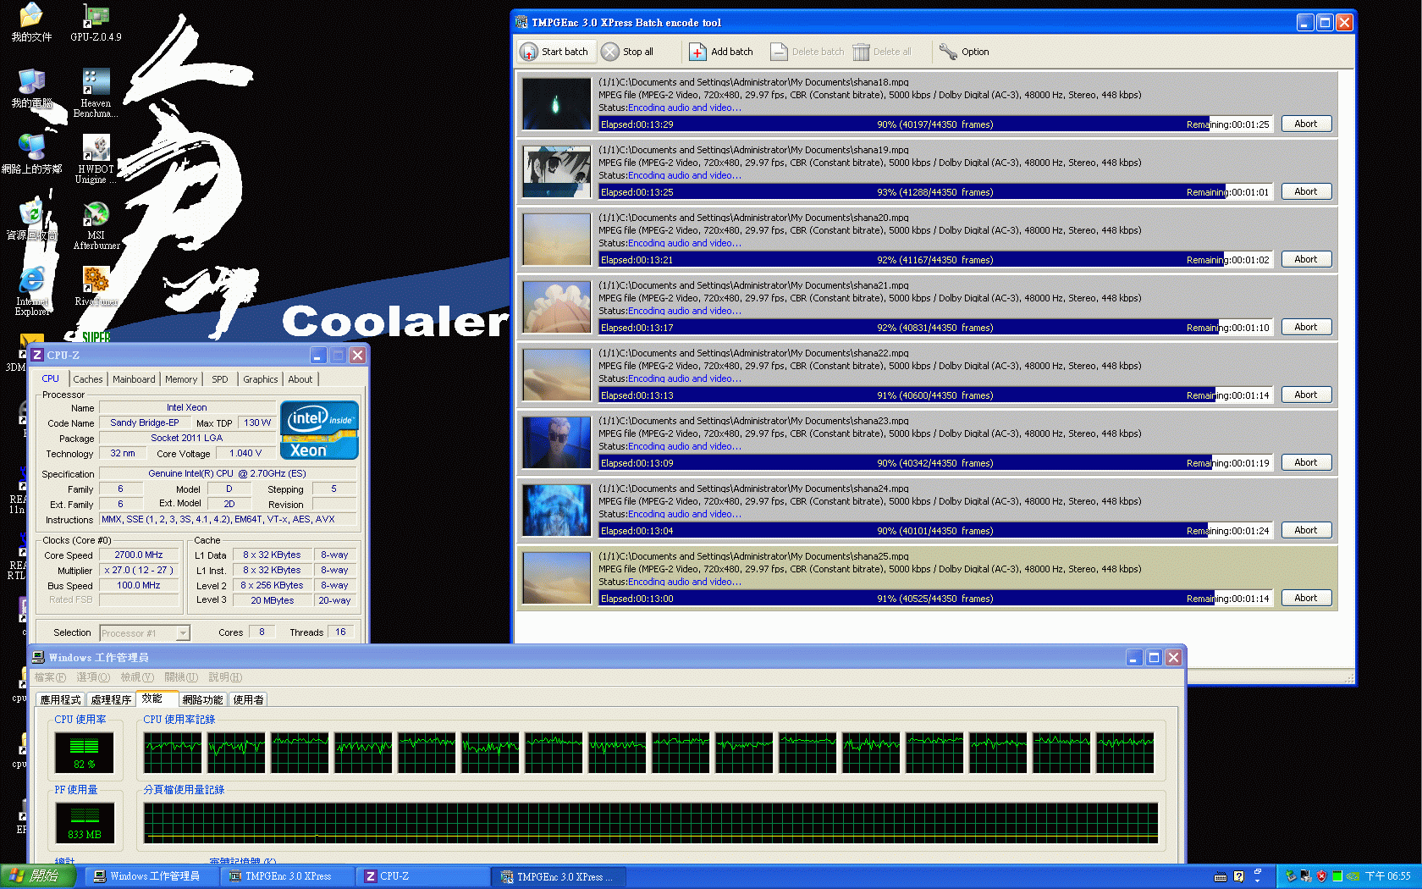1422x889 pixels.
Task: Switch to the Windows 工作管理員 taskbar button
Action: [152, 876]
